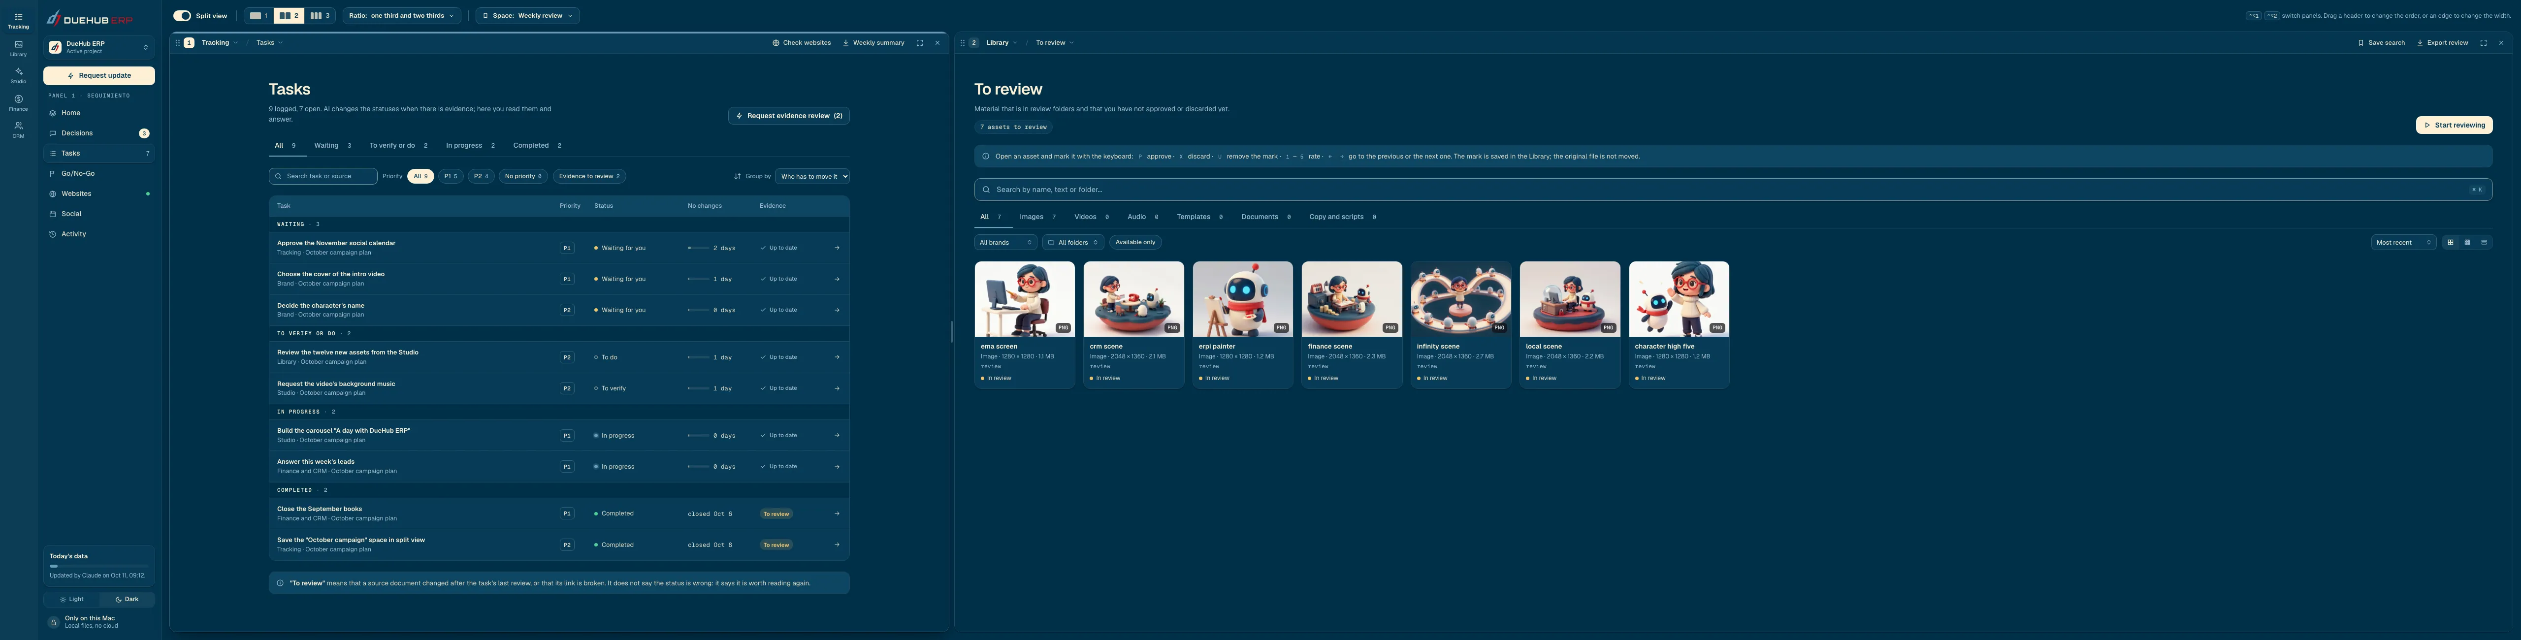Switch to Dark theme
The image size is (2521, 640).
pyautogui.click(x=126, y=600)
